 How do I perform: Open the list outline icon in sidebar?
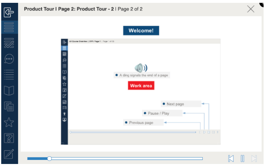coord(9,74)
